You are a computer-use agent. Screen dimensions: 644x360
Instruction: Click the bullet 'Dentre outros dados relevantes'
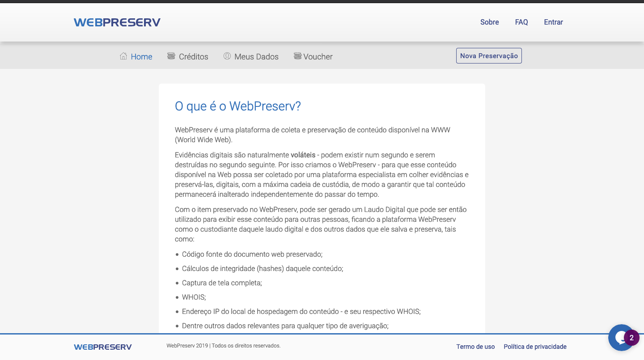285,326
